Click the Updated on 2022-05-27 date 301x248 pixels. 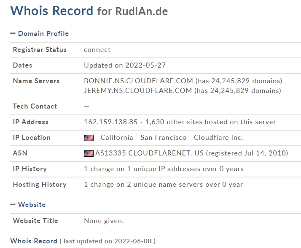[125, 65]
